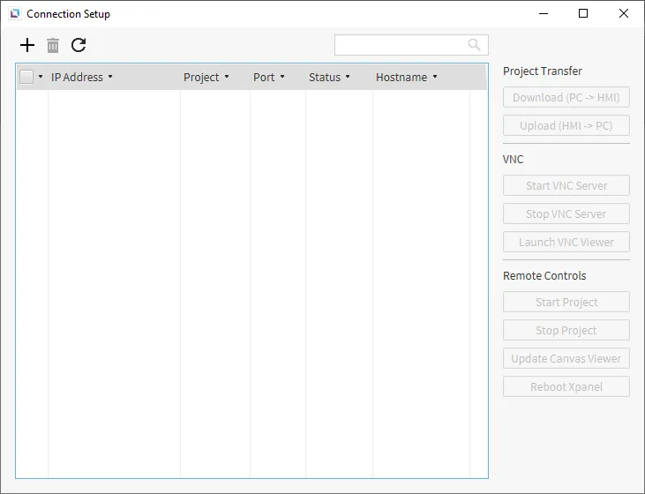Click the plus icon to add connection
This screenshot has height=494, width=645.
pyautogui.click(x=27, y=45)
